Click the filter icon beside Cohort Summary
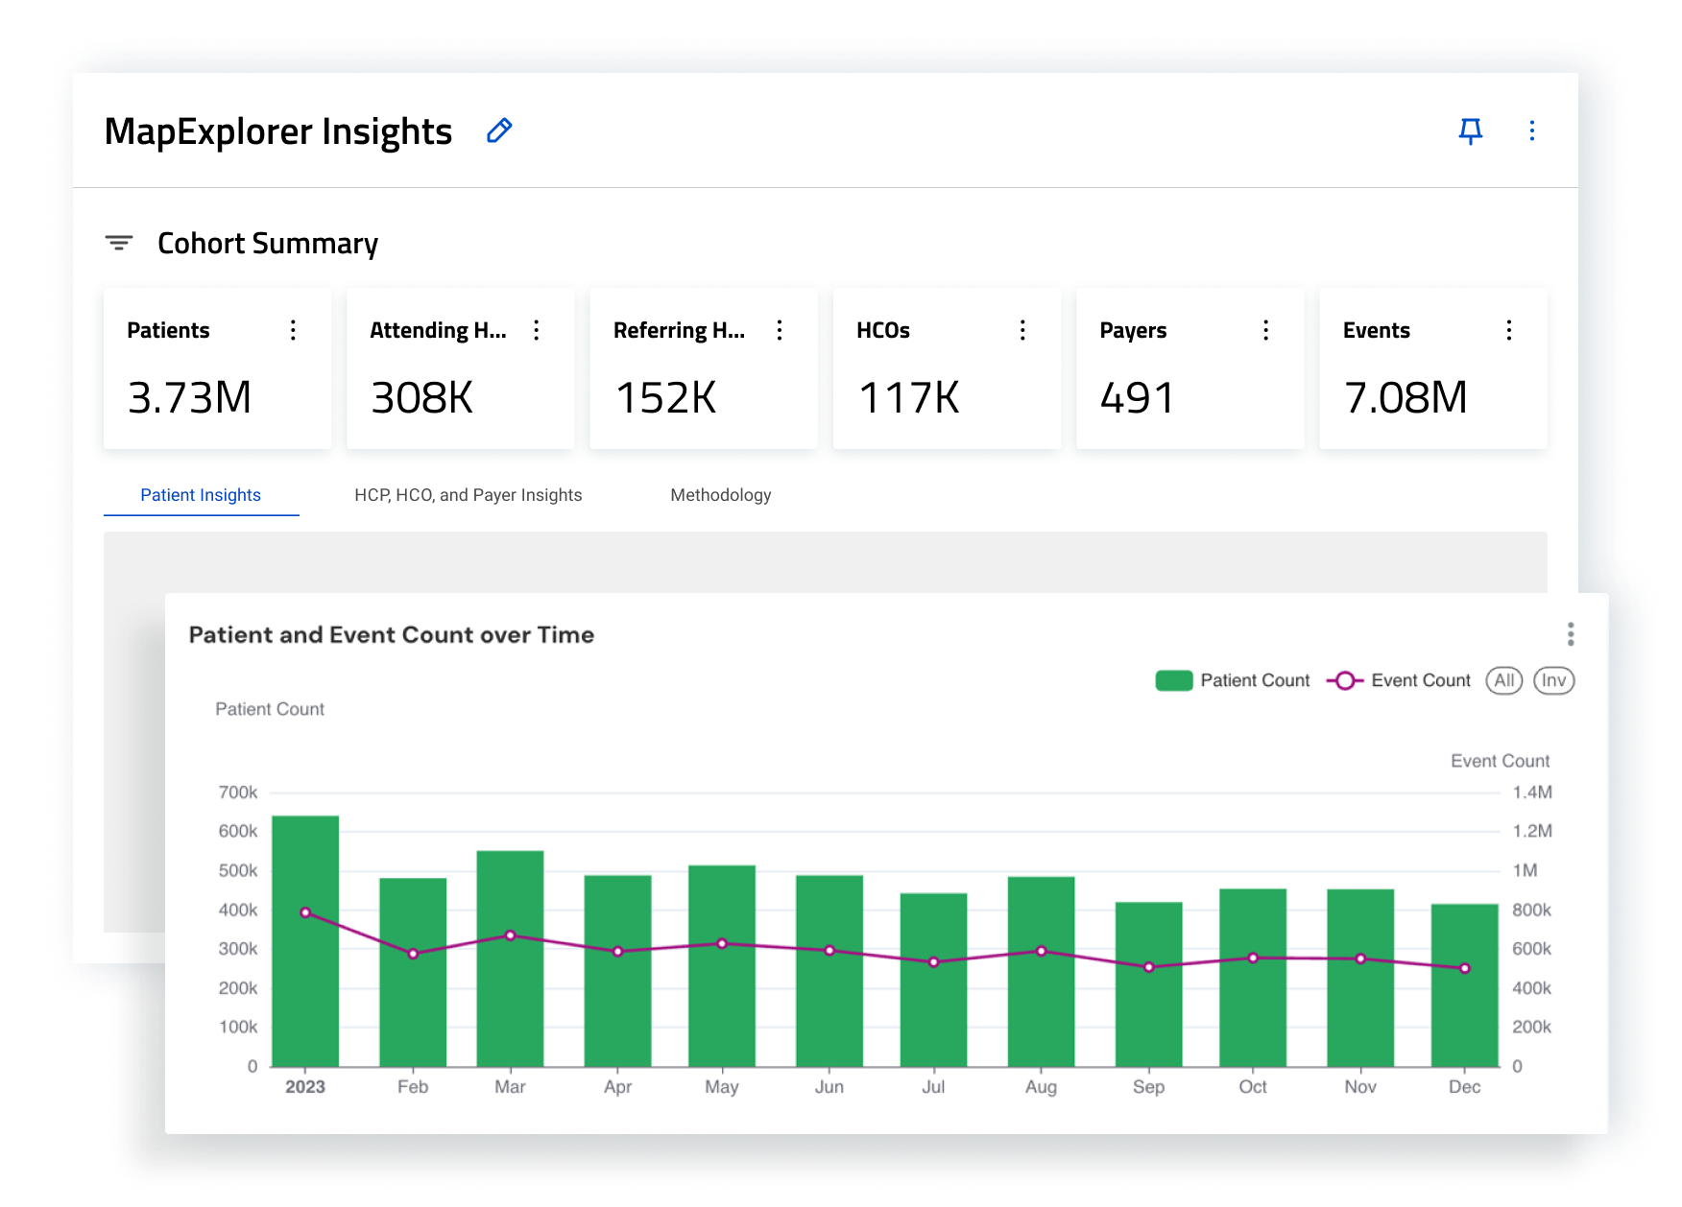 (119, 243)
